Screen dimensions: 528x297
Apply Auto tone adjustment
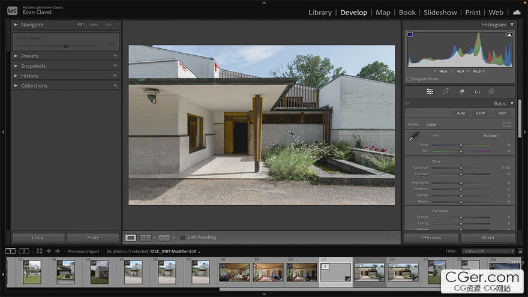tap(461, 113)
